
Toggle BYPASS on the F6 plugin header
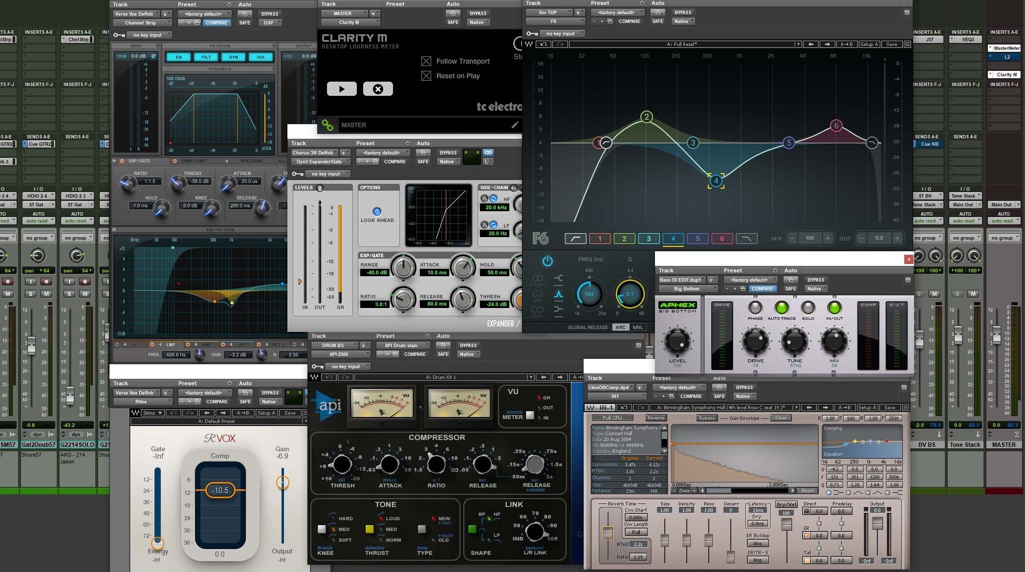pyautogui.click(x=683, y=12)
